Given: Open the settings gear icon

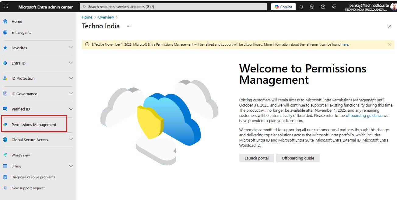Looking at the screenshot, I should [x=312, y=7].
